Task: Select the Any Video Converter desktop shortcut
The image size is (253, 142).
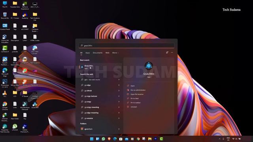Action: click(35, 50)
